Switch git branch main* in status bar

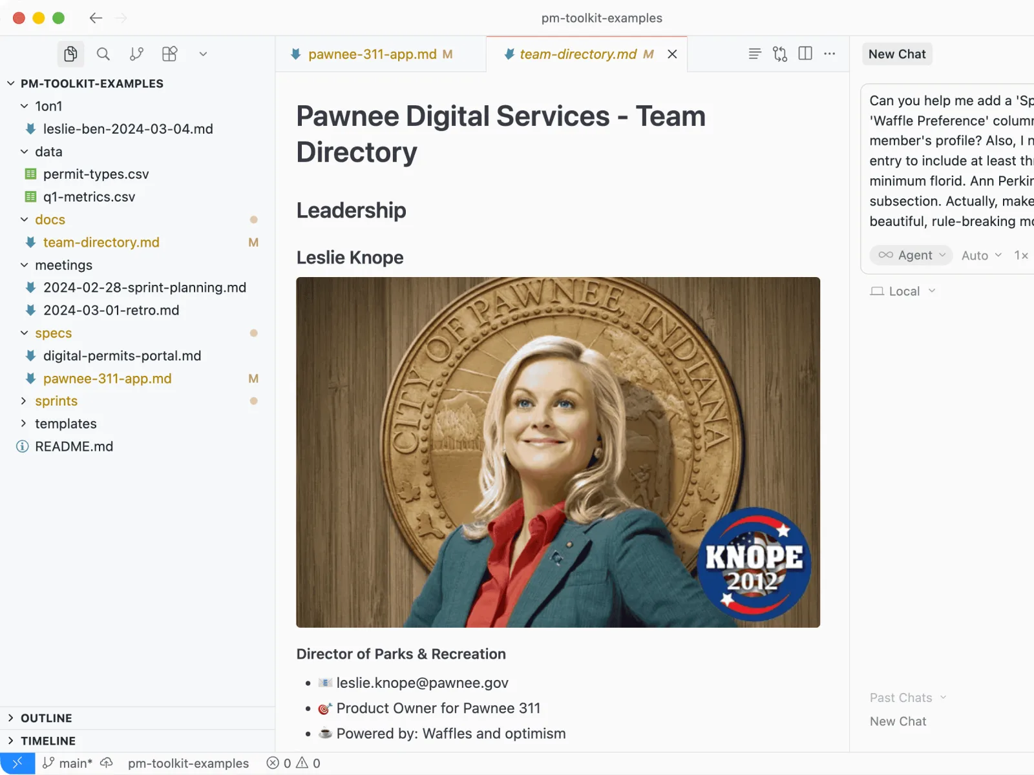pos(67,763)
